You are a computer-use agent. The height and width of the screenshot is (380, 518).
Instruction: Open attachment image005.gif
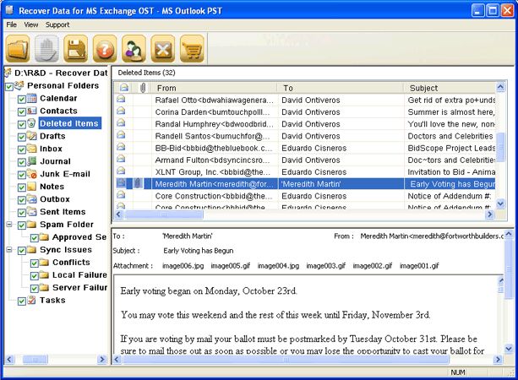pyautogui.click(x=231, y=266)
